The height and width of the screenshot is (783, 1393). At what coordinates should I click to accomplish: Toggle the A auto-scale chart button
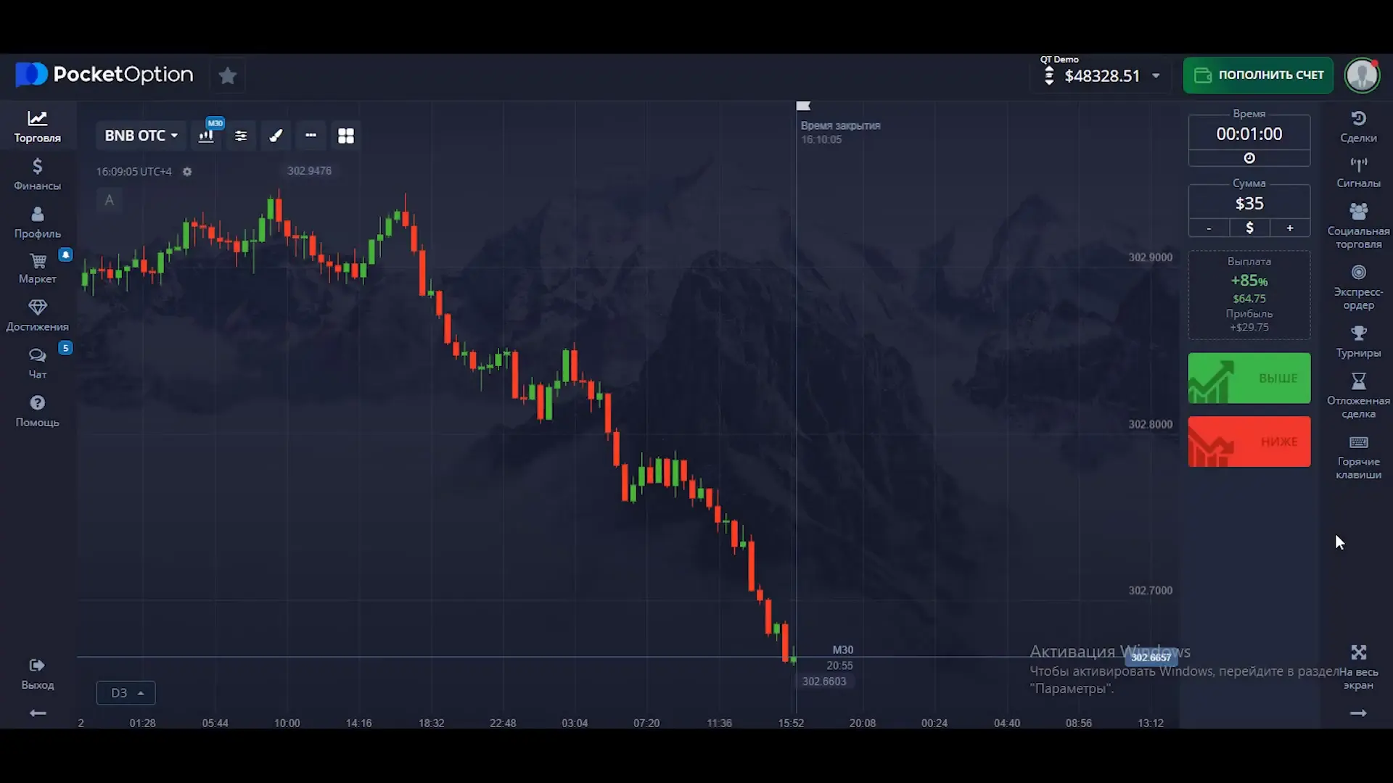click(109, 200)
